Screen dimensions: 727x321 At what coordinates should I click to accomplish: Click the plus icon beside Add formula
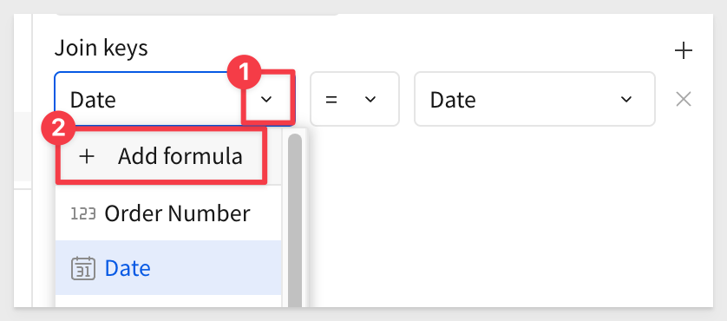[x=87, y=157]
